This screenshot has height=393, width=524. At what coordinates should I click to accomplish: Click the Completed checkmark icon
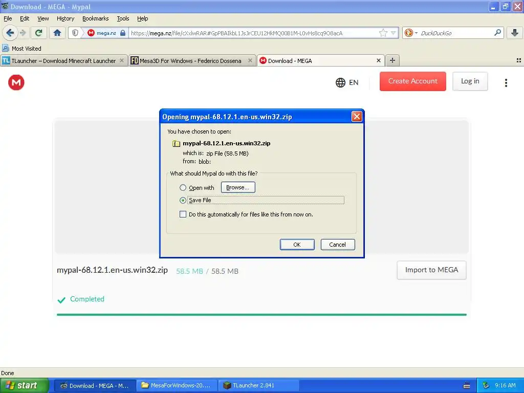[61, 300]
